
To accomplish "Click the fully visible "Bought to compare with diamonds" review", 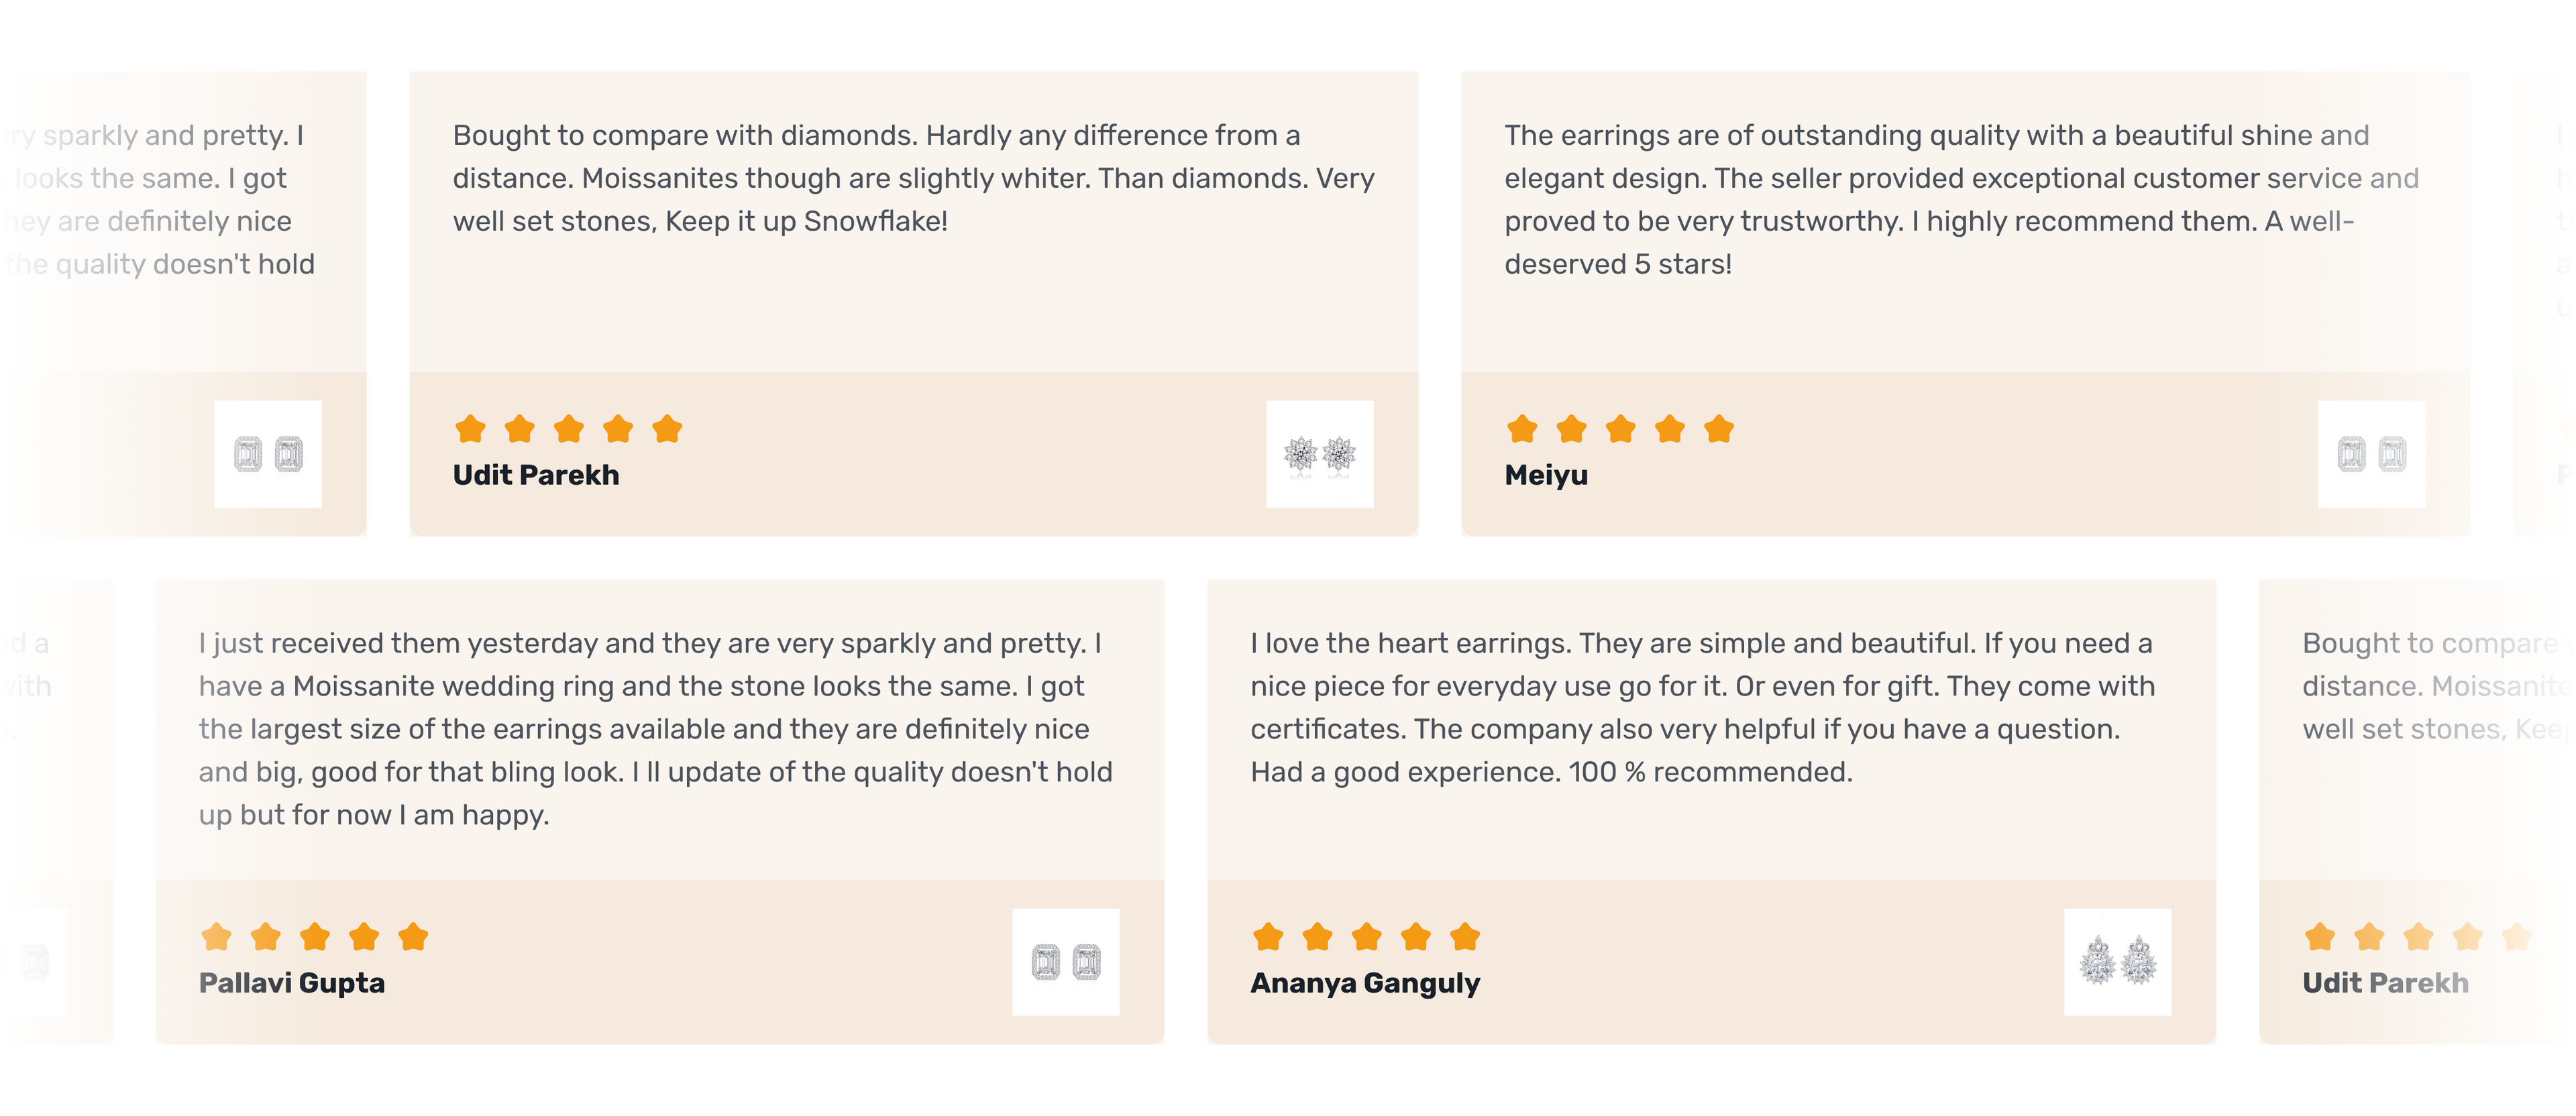I will [912, 178].
